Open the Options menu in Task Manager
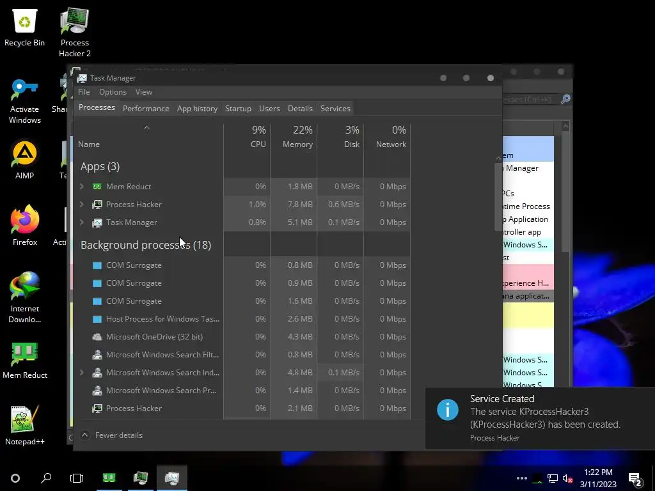The height and width of the screenshot is (491, 655). point(113,92)
